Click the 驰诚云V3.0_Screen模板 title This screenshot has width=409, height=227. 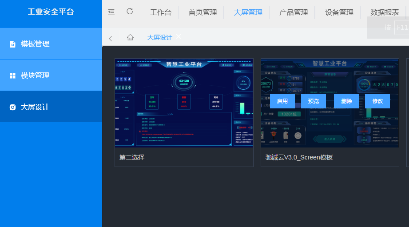click(x=299, y=157)
